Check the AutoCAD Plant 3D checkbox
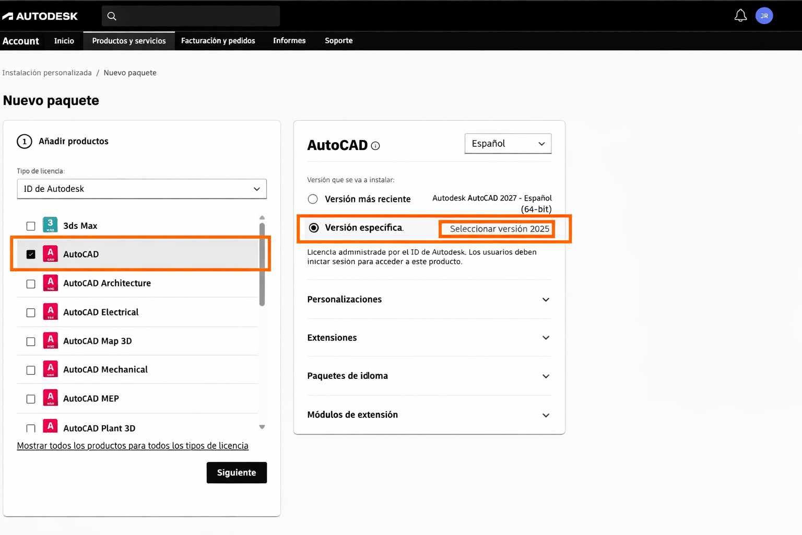This screenshot has height=535, width=802. point(30,427)
